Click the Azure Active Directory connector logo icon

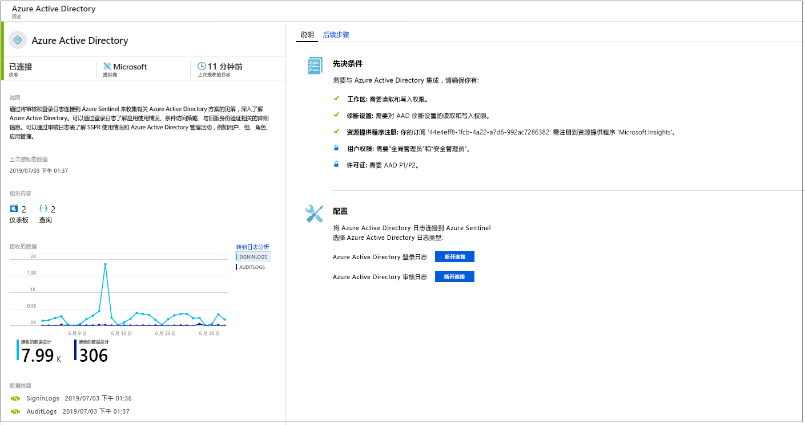coord(18,40)
